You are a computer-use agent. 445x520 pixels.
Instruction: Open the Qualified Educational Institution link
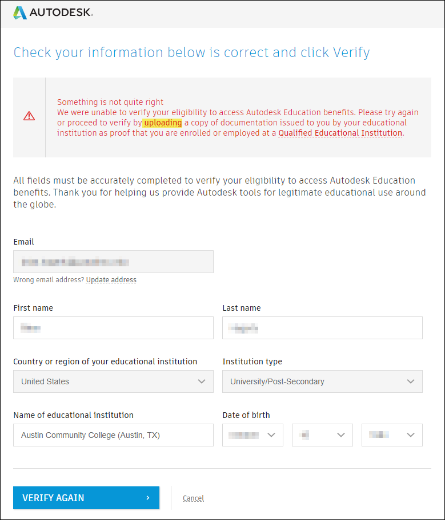coord(340,133)
